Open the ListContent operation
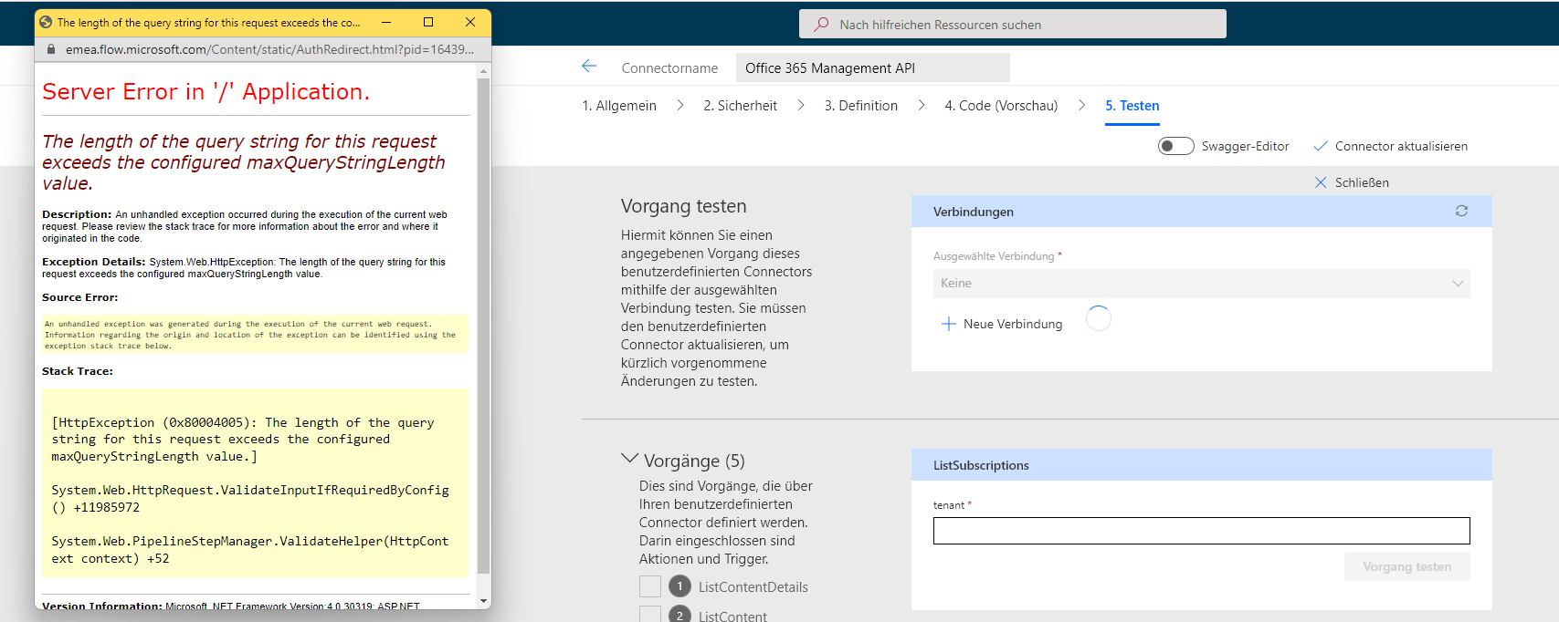Image resolution: width=1559 pixels, height=622 pixels. coord(732,617)
